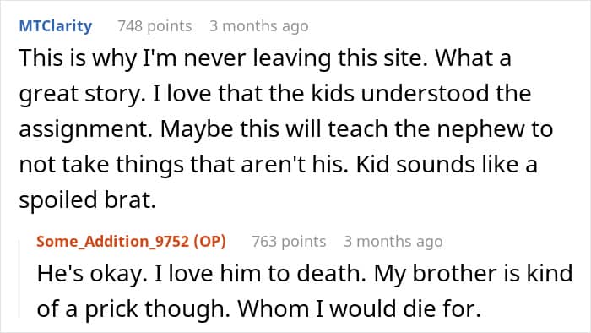591x333 pixels.
Task: Click the "748 points" score label
Action: click(155, 26)
